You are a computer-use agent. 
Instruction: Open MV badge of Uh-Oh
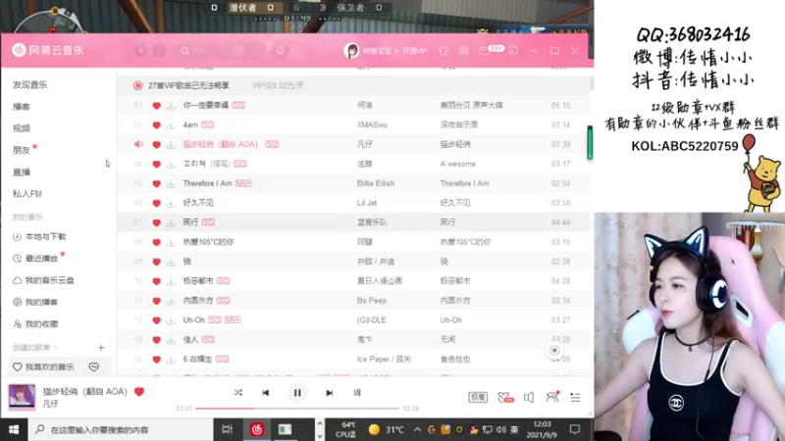point(233,320)
